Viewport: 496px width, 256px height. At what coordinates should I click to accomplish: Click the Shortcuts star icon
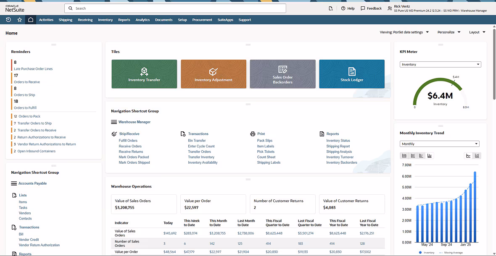tap(20, 20)
